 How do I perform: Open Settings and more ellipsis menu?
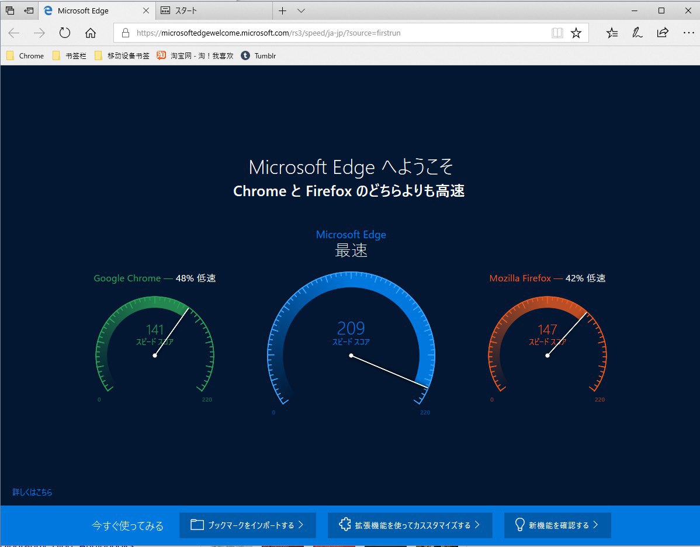point(688,33)
